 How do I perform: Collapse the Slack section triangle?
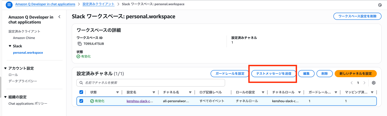(10, 46)
